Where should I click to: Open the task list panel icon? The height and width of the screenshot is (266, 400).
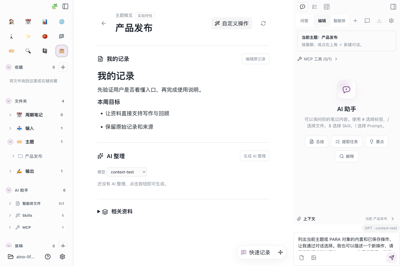(x=314, y=7)
